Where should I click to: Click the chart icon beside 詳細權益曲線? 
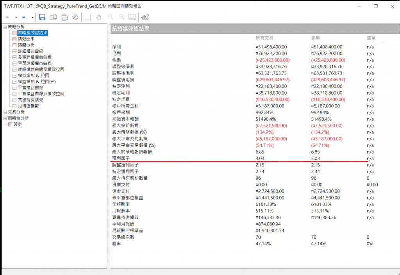tap(14, 51)
